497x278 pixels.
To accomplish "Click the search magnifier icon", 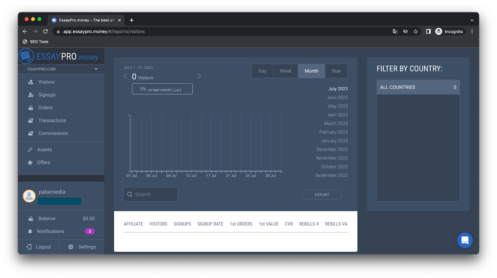I will [130, 194].
